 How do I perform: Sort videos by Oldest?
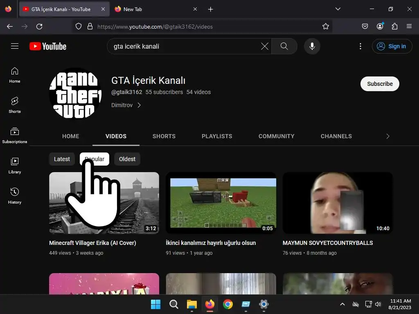pyautogui.click(x=127, y=159)
